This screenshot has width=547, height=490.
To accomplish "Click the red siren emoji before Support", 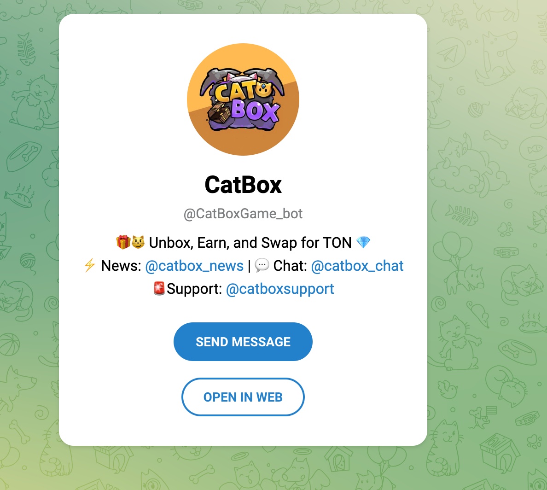I will pos(159,288).
